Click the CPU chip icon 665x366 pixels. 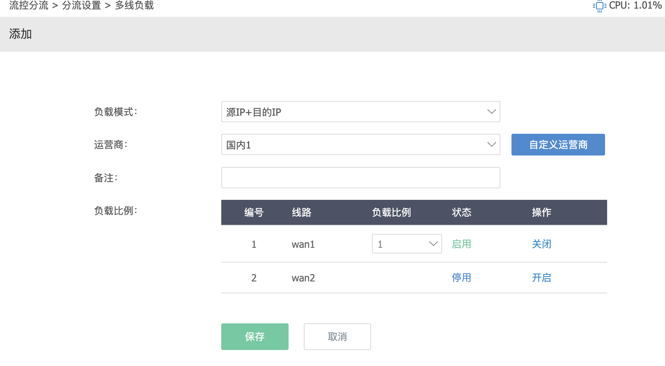[x=599, y=6]
